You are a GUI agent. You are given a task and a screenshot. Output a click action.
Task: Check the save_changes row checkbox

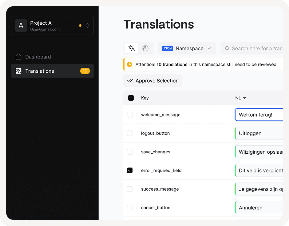point(130,152)
